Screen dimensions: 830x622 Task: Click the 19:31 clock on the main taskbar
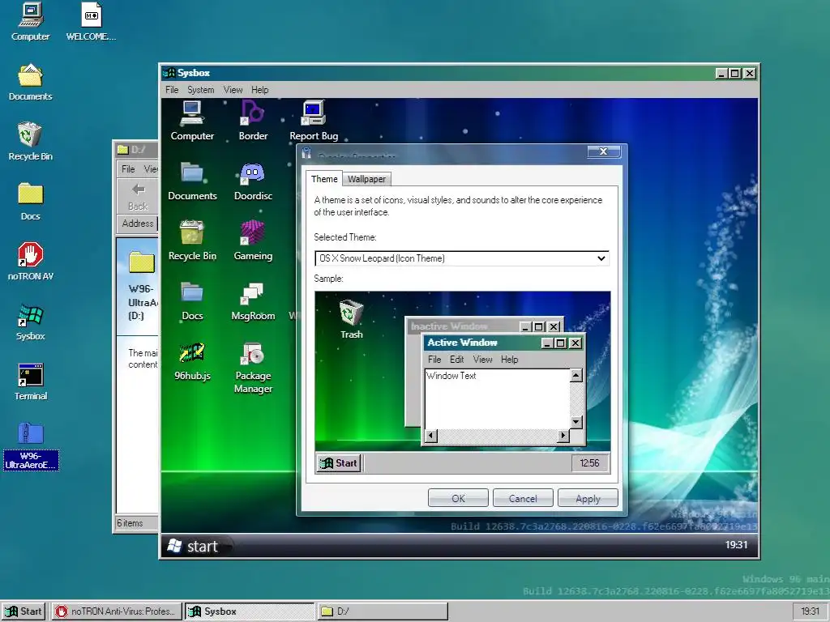(810, 611)
